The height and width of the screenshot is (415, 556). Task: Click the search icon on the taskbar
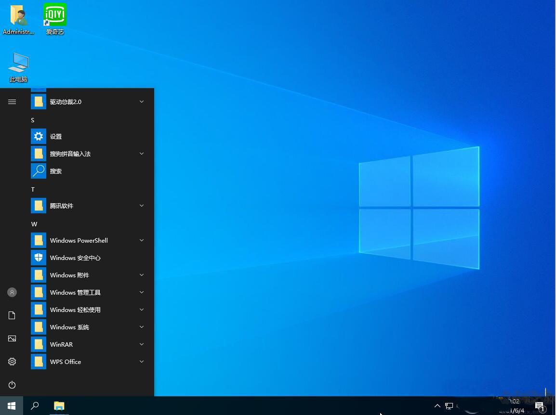point(34,406)
